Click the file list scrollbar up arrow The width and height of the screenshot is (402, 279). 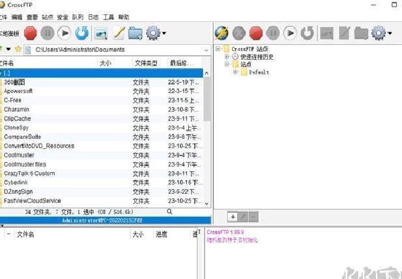pyautogui.click(x=207, y=73)
